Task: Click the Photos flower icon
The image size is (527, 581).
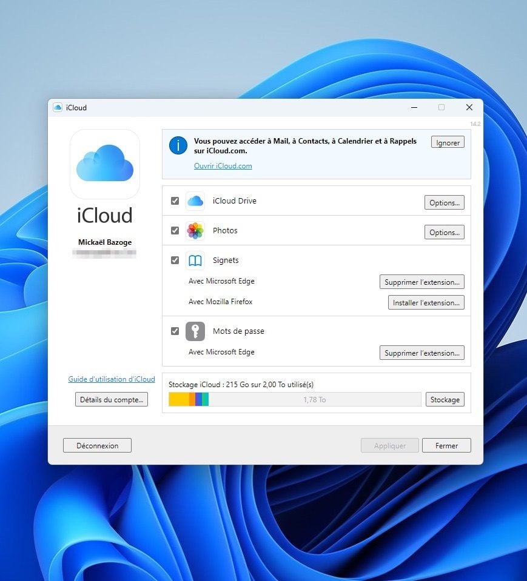Action: 195,231
